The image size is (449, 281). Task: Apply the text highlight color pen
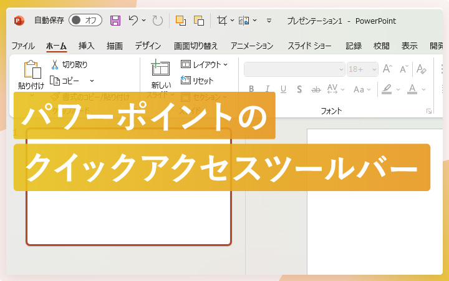pyautogui.click(x=387, y=89)
